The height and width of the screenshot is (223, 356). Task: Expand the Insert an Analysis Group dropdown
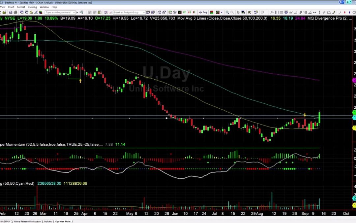pos(144,12)
